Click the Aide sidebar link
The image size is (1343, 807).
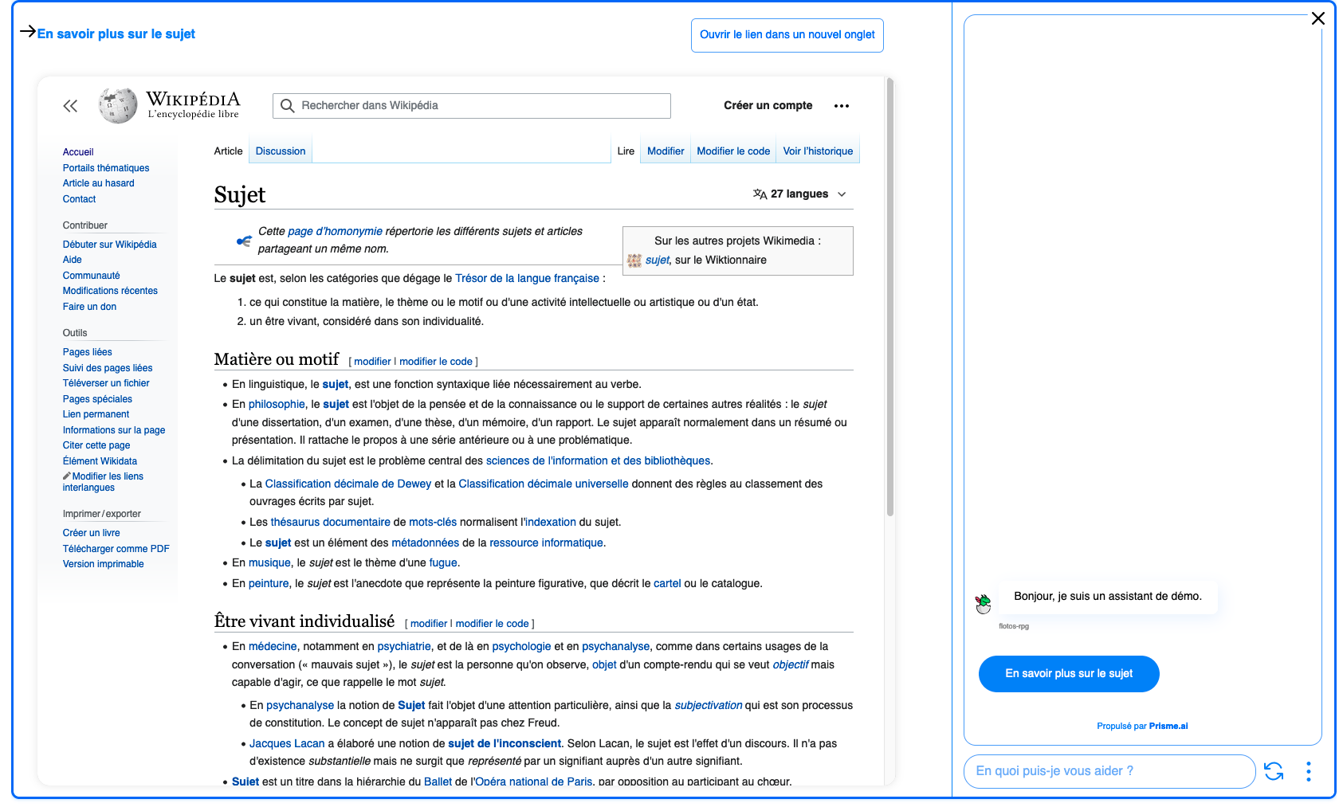pyautogui.click(x=73, y=260)
